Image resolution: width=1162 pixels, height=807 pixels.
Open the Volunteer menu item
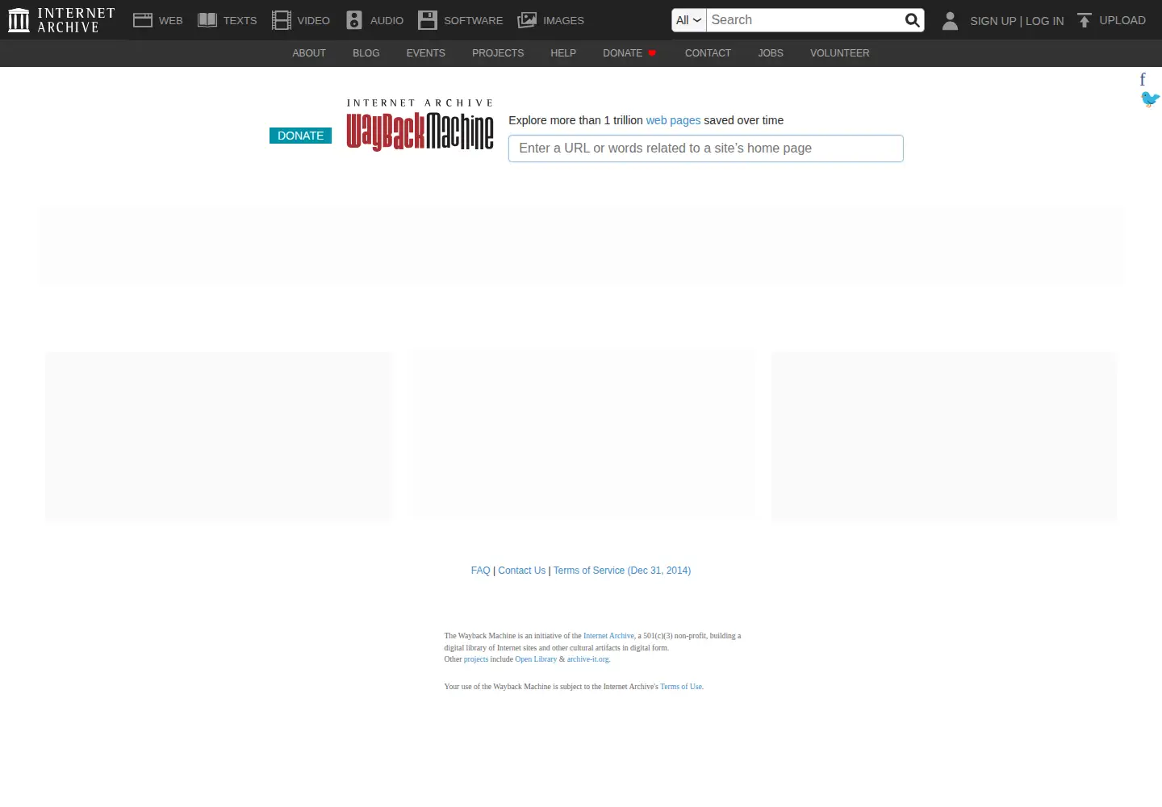pyautogui.click(x=839, y=53)
